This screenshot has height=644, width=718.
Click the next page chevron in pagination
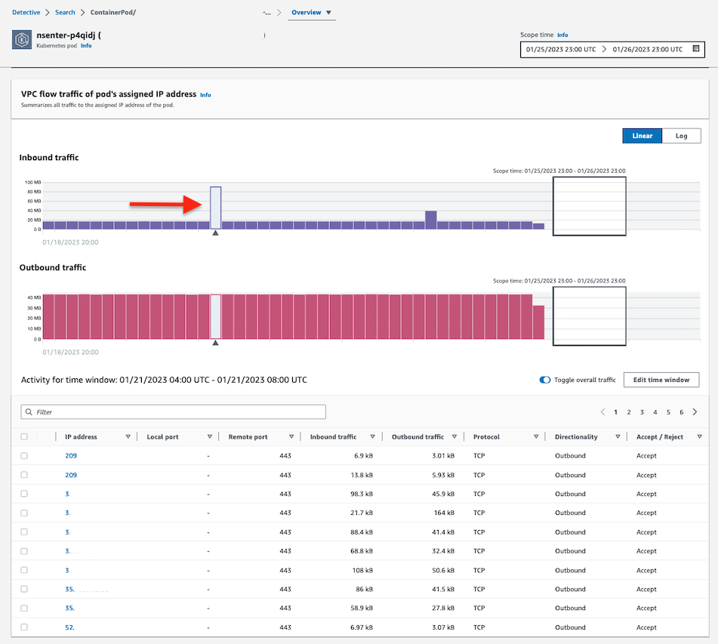coord(693,412)
